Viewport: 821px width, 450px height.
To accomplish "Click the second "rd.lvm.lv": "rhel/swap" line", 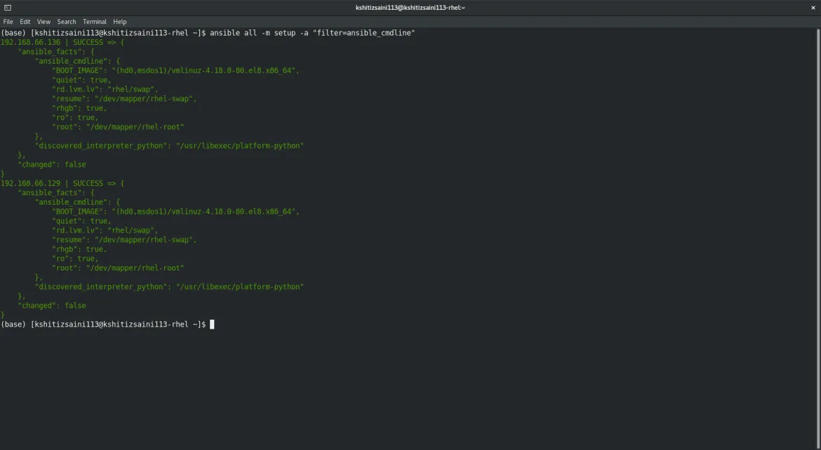I will click(105, 230).
